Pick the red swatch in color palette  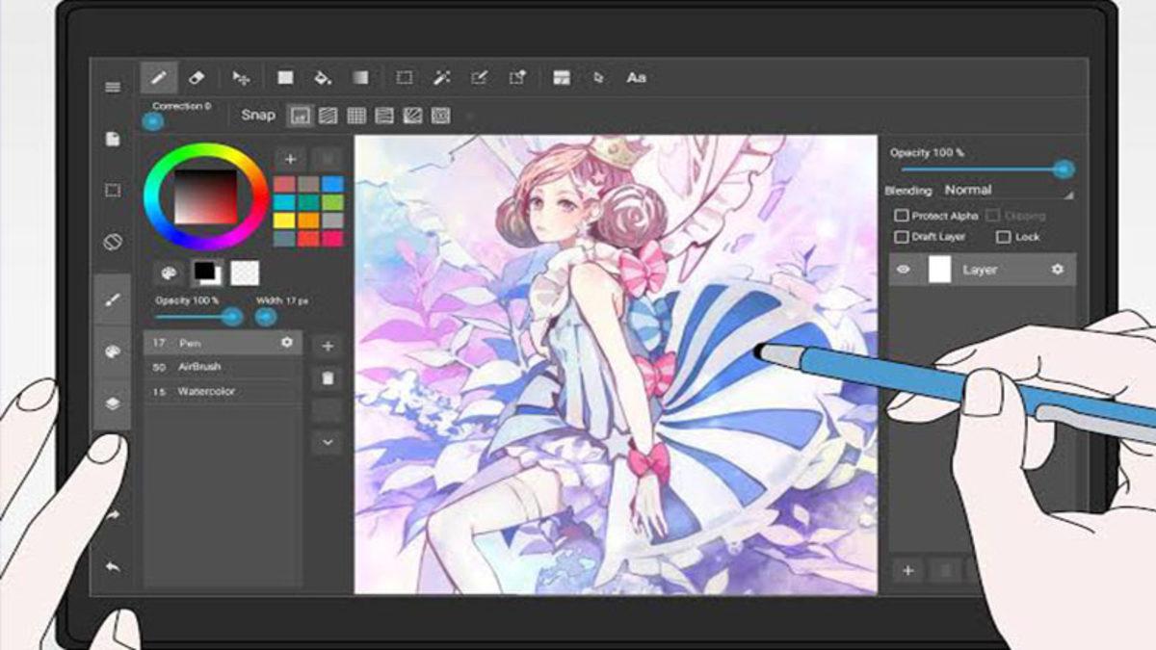[x=284, y=184]
